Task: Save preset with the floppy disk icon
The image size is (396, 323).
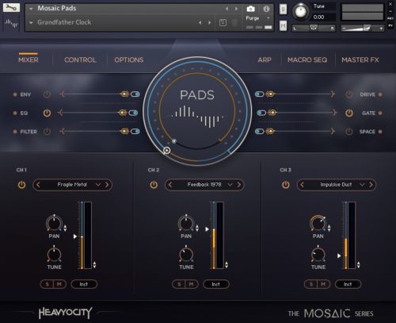Action: tap(223, 23)
